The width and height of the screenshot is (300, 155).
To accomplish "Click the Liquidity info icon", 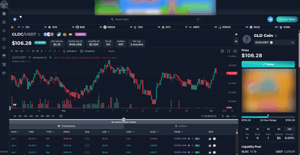I will 98,41.
